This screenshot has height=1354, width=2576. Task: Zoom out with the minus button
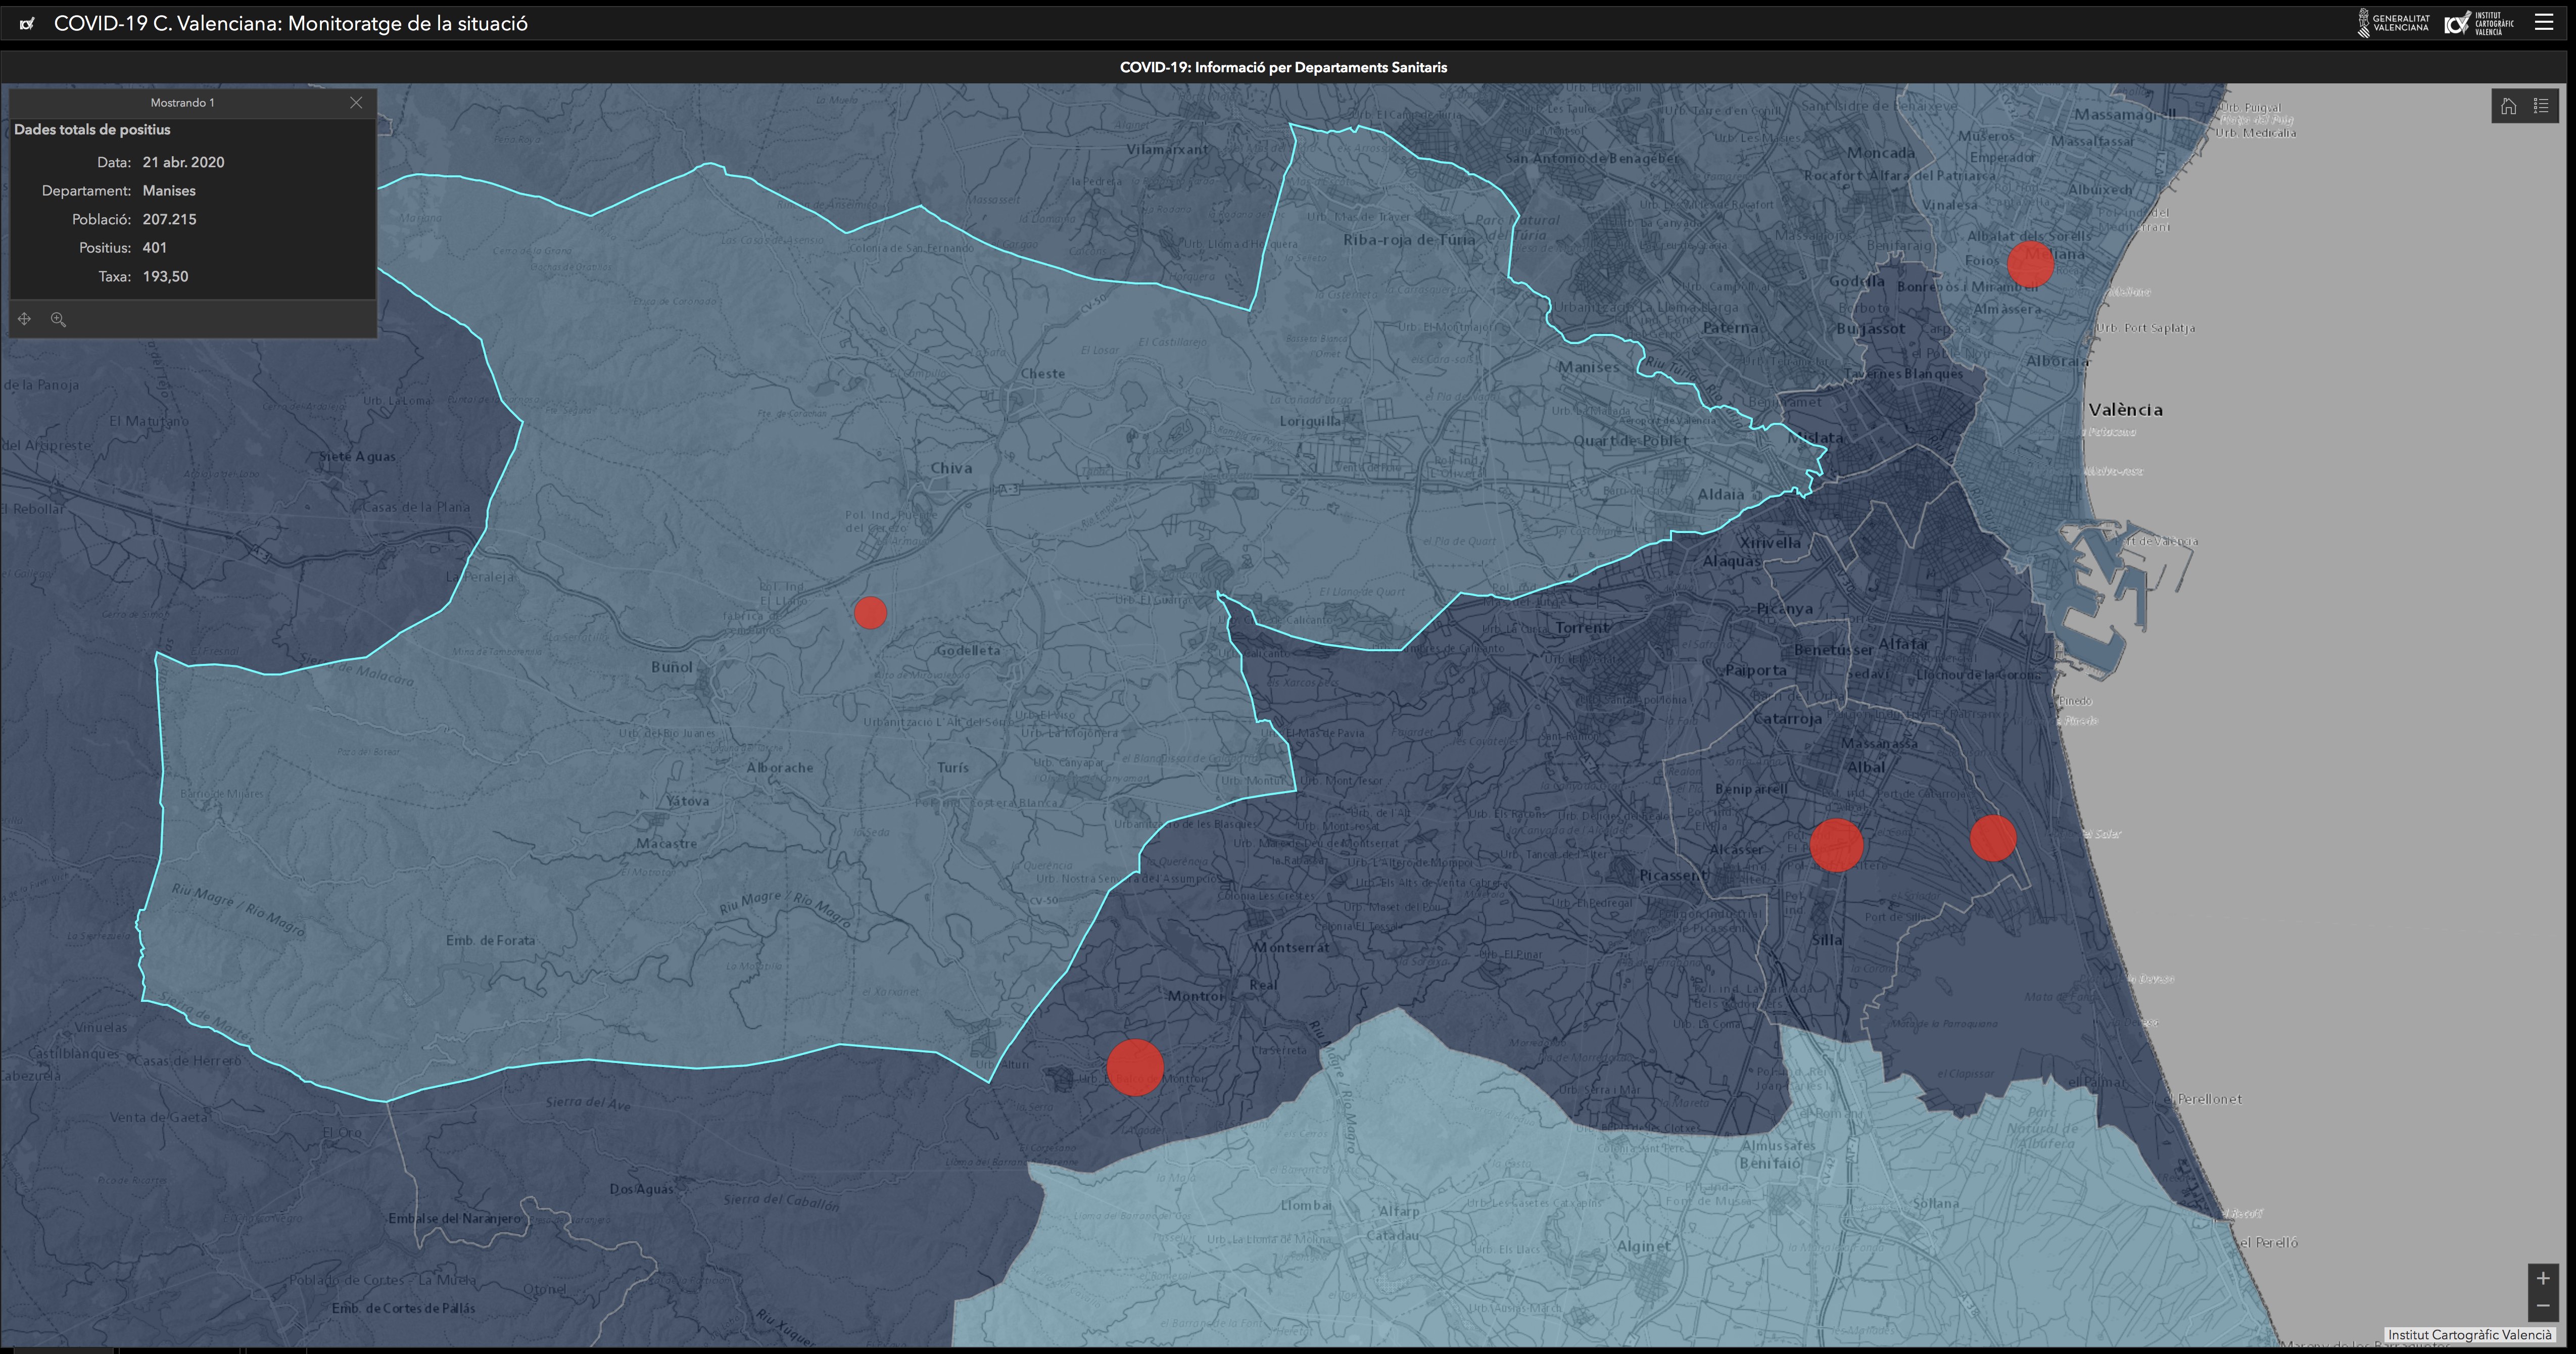(2542, 1306)
